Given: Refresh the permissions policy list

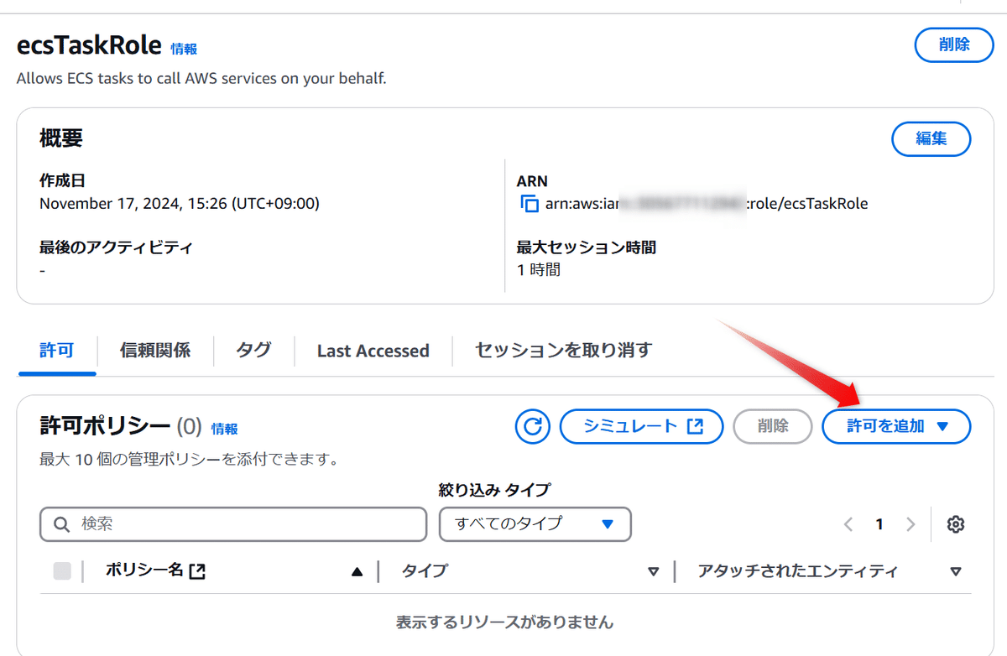Looking at the screenshot, I should click(x=532, y=426).
